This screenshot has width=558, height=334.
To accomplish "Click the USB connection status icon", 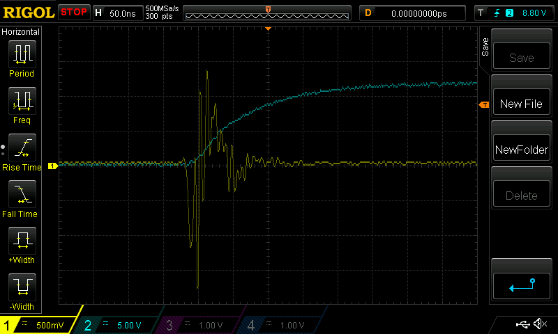I will [x=522, y=324].
